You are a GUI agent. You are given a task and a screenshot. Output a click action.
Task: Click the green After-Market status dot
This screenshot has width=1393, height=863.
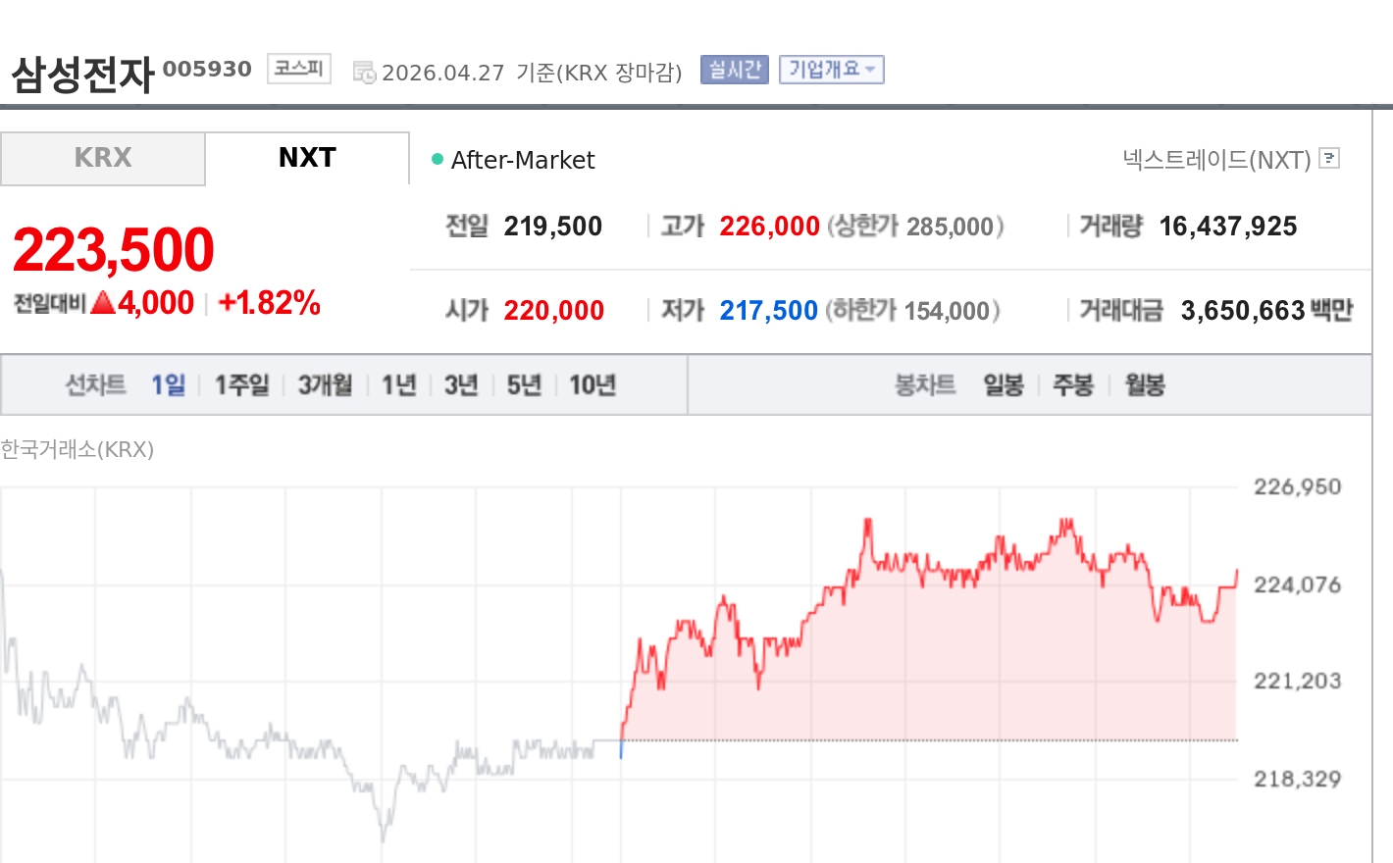coord(436,158)
